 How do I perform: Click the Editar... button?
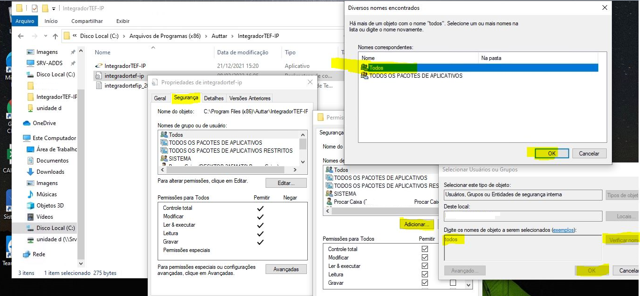[286, 183]
